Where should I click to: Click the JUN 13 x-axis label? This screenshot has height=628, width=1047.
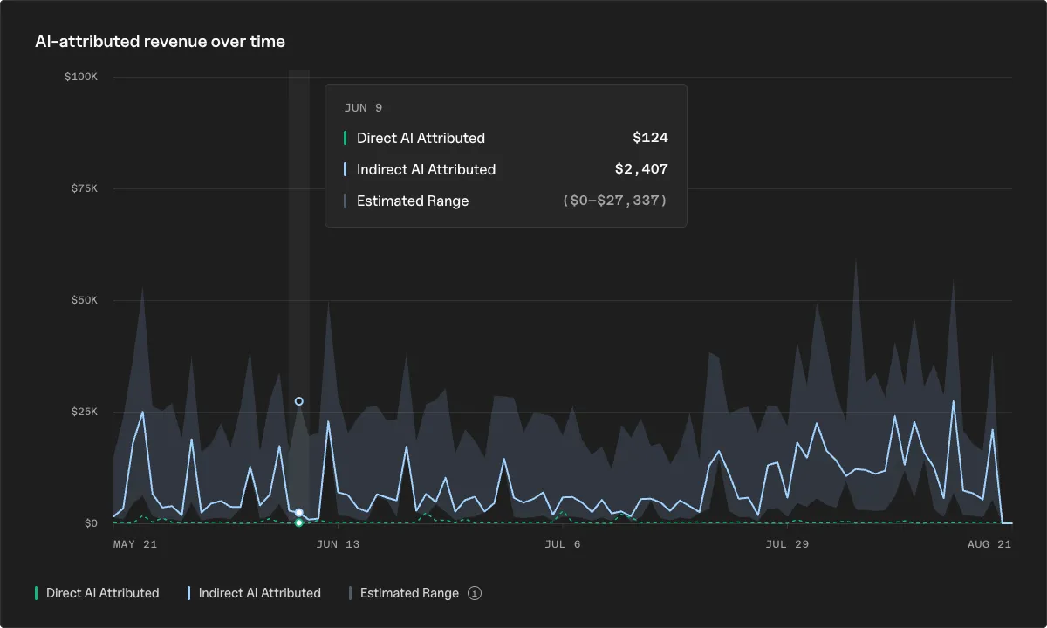tap(338, 544)
